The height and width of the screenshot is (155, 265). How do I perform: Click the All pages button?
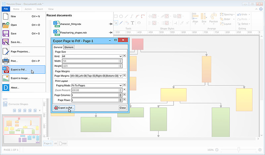[x=55, y=143]
